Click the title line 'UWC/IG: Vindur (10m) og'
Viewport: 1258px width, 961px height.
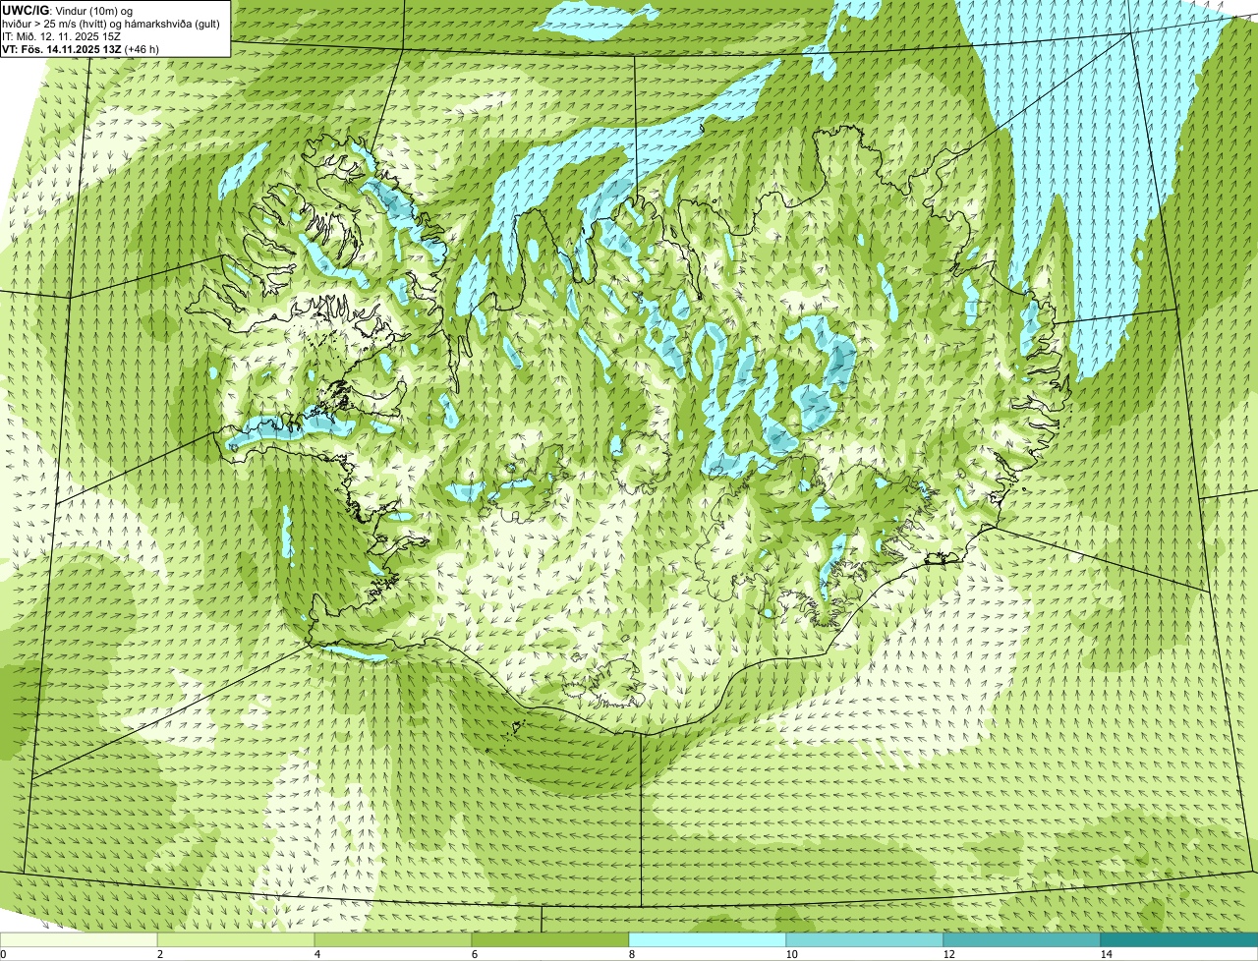point(67,11)
